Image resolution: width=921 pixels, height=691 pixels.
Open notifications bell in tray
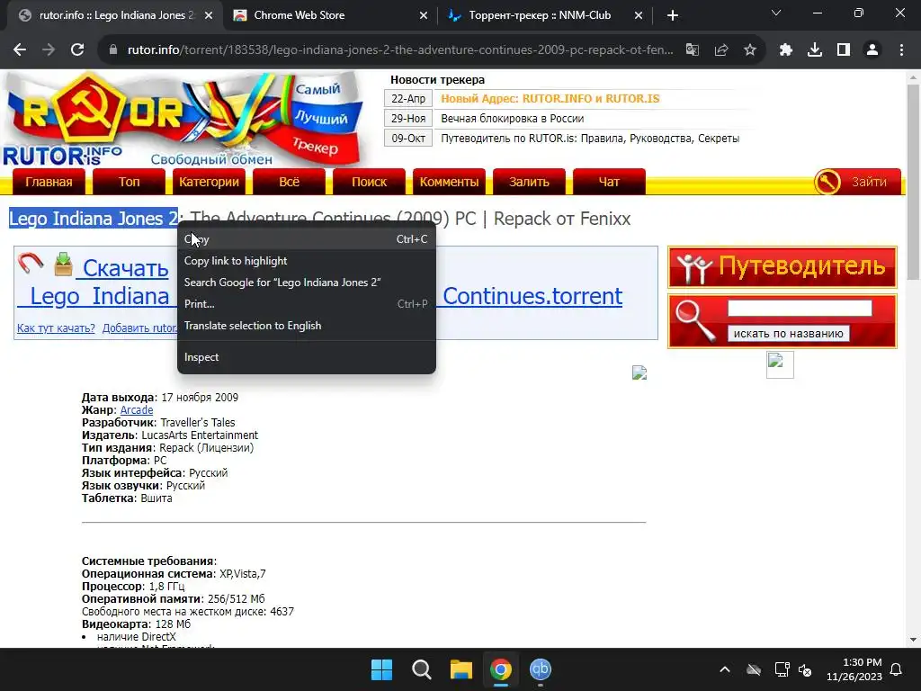[x=897, y=669]
